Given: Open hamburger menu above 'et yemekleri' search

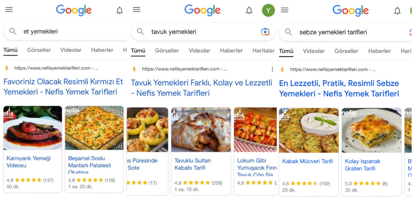Looking at the screenshot, I should point(9,10).
